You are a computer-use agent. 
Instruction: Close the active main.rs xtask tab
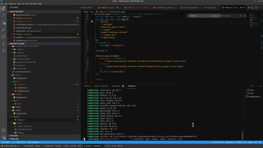(244, 7)
